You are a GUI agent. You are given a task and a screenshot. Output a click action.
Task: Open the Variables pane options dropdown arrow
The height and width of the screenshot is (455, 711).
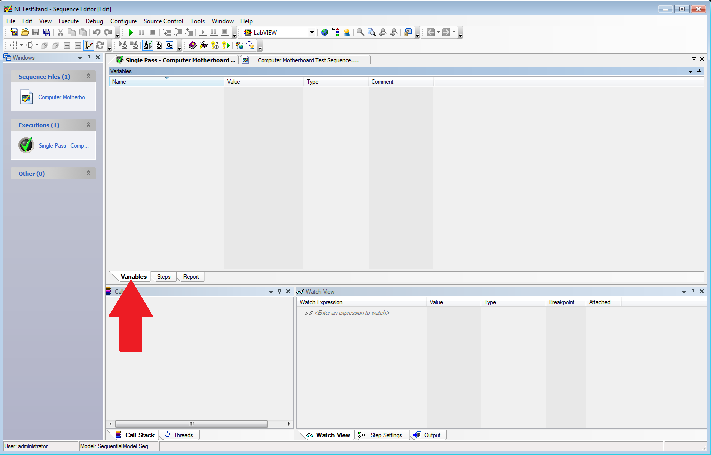click(x=690, y=71)
